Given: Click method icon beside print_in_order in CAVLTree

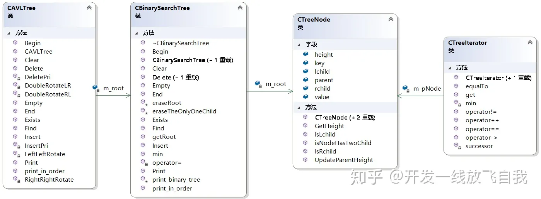Looking at the screenshot, I should click(x=15, y=171).
